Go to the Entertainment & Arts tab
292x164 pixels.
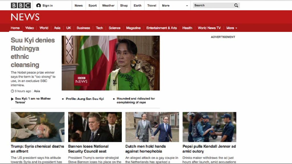(x=161, y=28)
